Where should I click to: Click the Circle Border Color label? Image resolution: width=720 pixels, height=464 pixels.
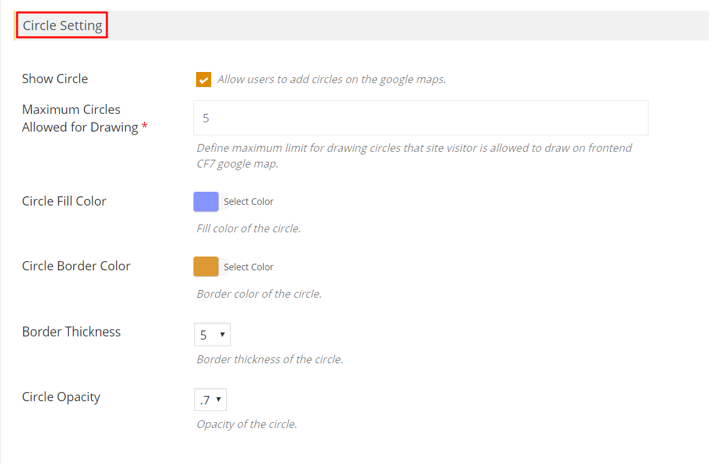(76, 266)
